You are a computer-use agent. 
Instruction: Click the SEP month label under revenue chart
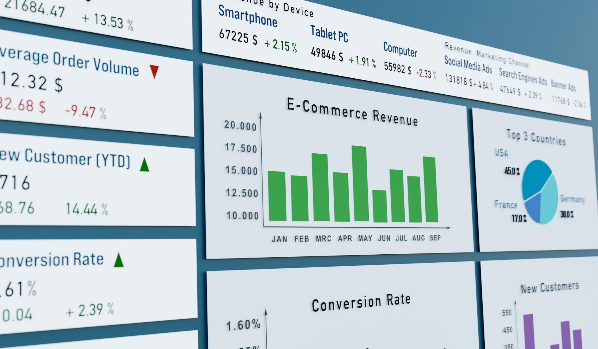[x=435, y=238]
